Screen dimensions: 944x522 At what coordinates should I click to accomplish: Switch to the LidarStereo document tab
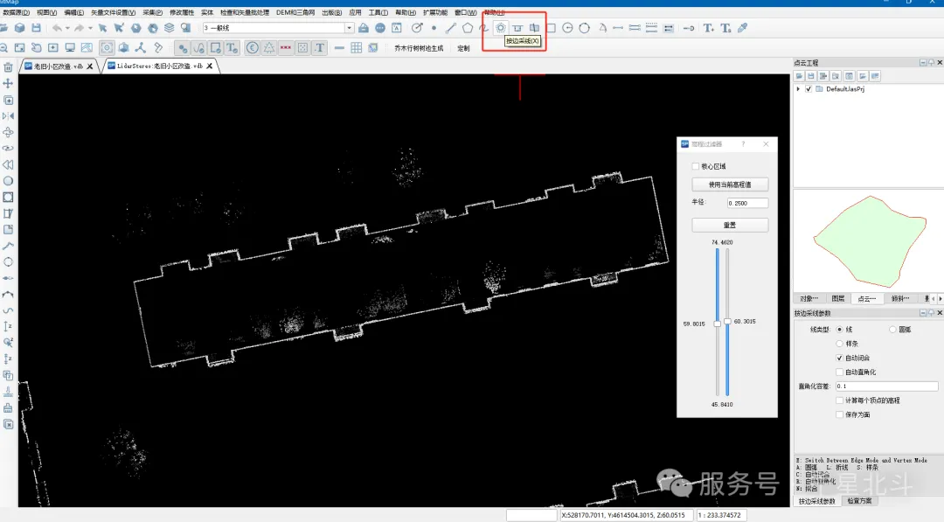pyautogui.click(x=159, y=66)
